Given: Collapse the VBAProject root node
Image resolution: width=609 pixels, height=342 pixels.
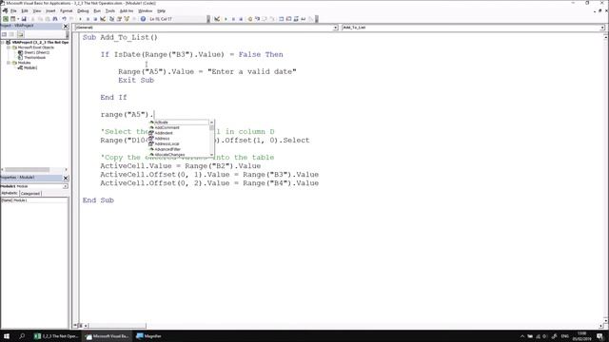Looking at the screenshot, I should (x=3, y=42).
